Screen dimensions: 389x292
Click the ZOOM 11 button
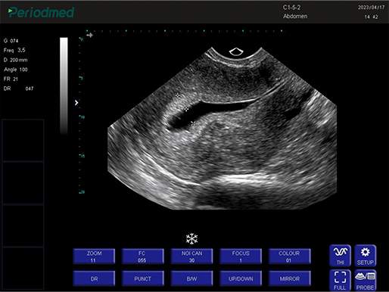(x=94, y=256)
